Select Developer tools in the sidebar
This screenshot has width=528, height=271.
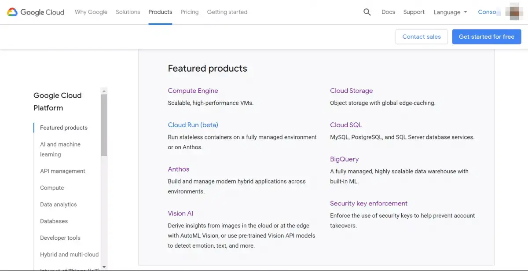pos(60,238)
